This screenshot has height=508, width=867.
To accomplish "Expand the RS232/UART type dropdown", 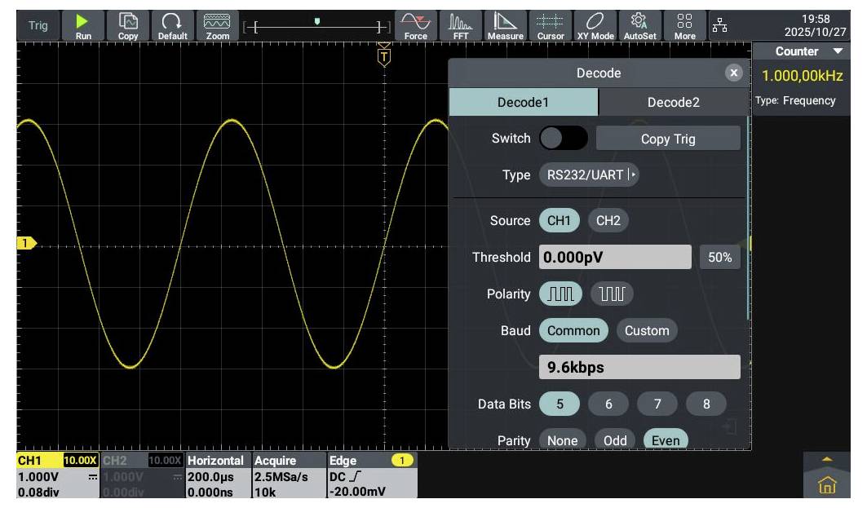I will click(x=588, y=175).
